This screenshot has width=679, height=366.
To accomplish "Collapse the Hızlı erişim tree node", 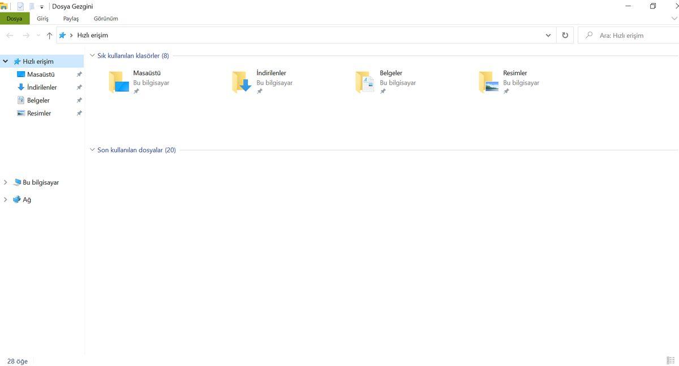I will coord(6,61).
